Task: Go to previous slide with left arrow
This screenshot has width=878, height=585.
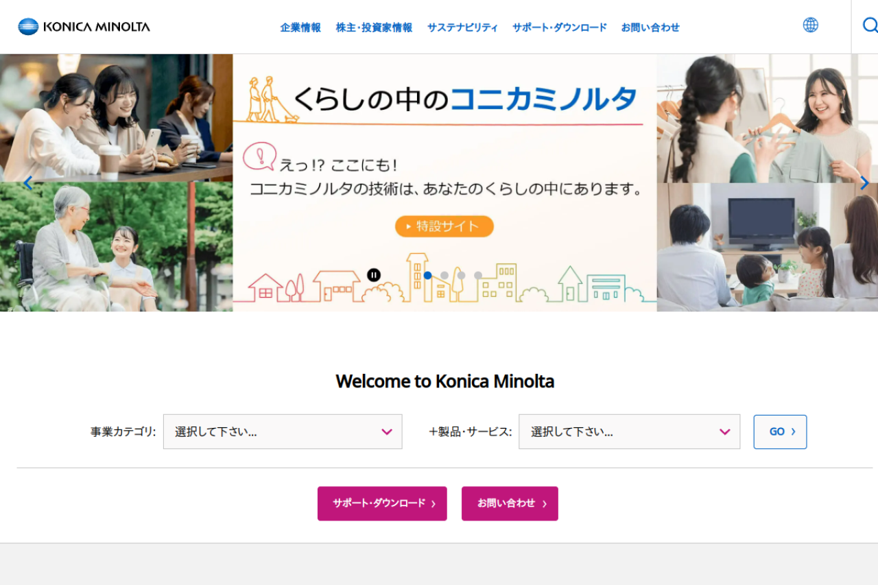Action: [x=28, y=183]
